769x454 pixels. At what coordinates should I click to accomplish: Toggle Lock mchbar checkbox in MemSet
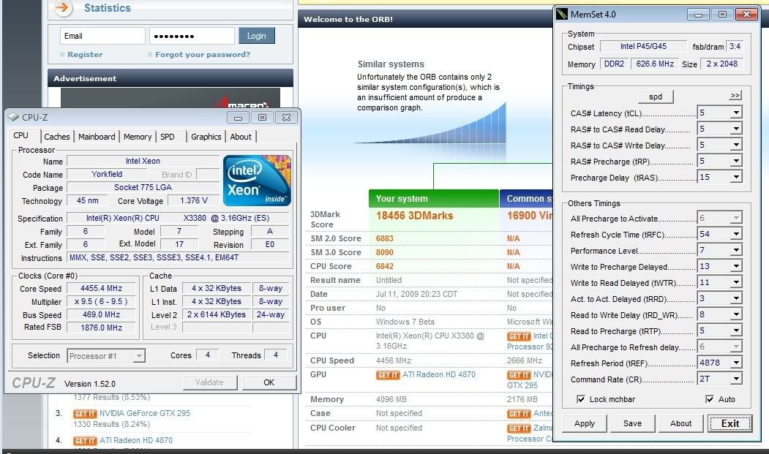(581, 399)
